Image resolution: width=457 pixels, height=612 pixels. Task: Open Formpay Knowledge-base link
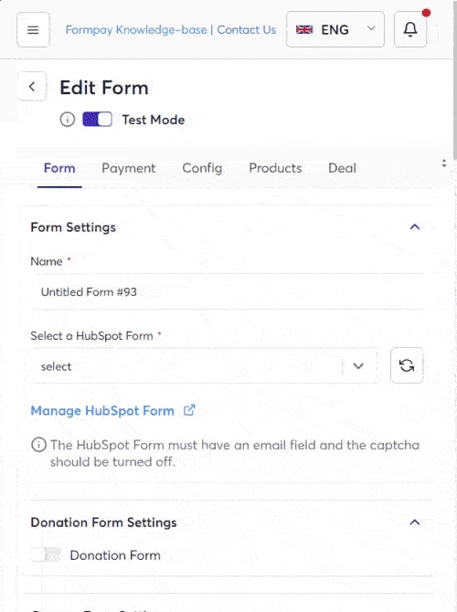[136, 29]
